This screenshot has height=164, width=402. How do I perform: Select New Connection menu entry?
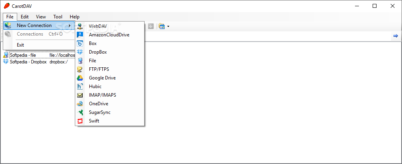(39, 25)
